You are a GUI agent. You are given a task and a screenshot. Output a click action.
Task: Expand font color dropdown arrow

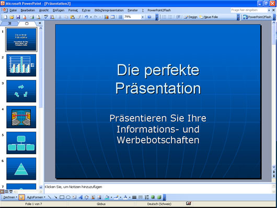(130, 197)
